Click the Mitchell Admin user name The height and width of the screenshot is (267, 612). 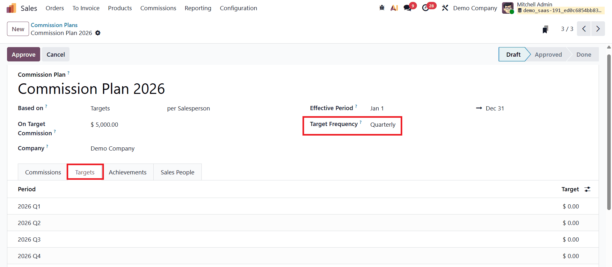[535, 4]
